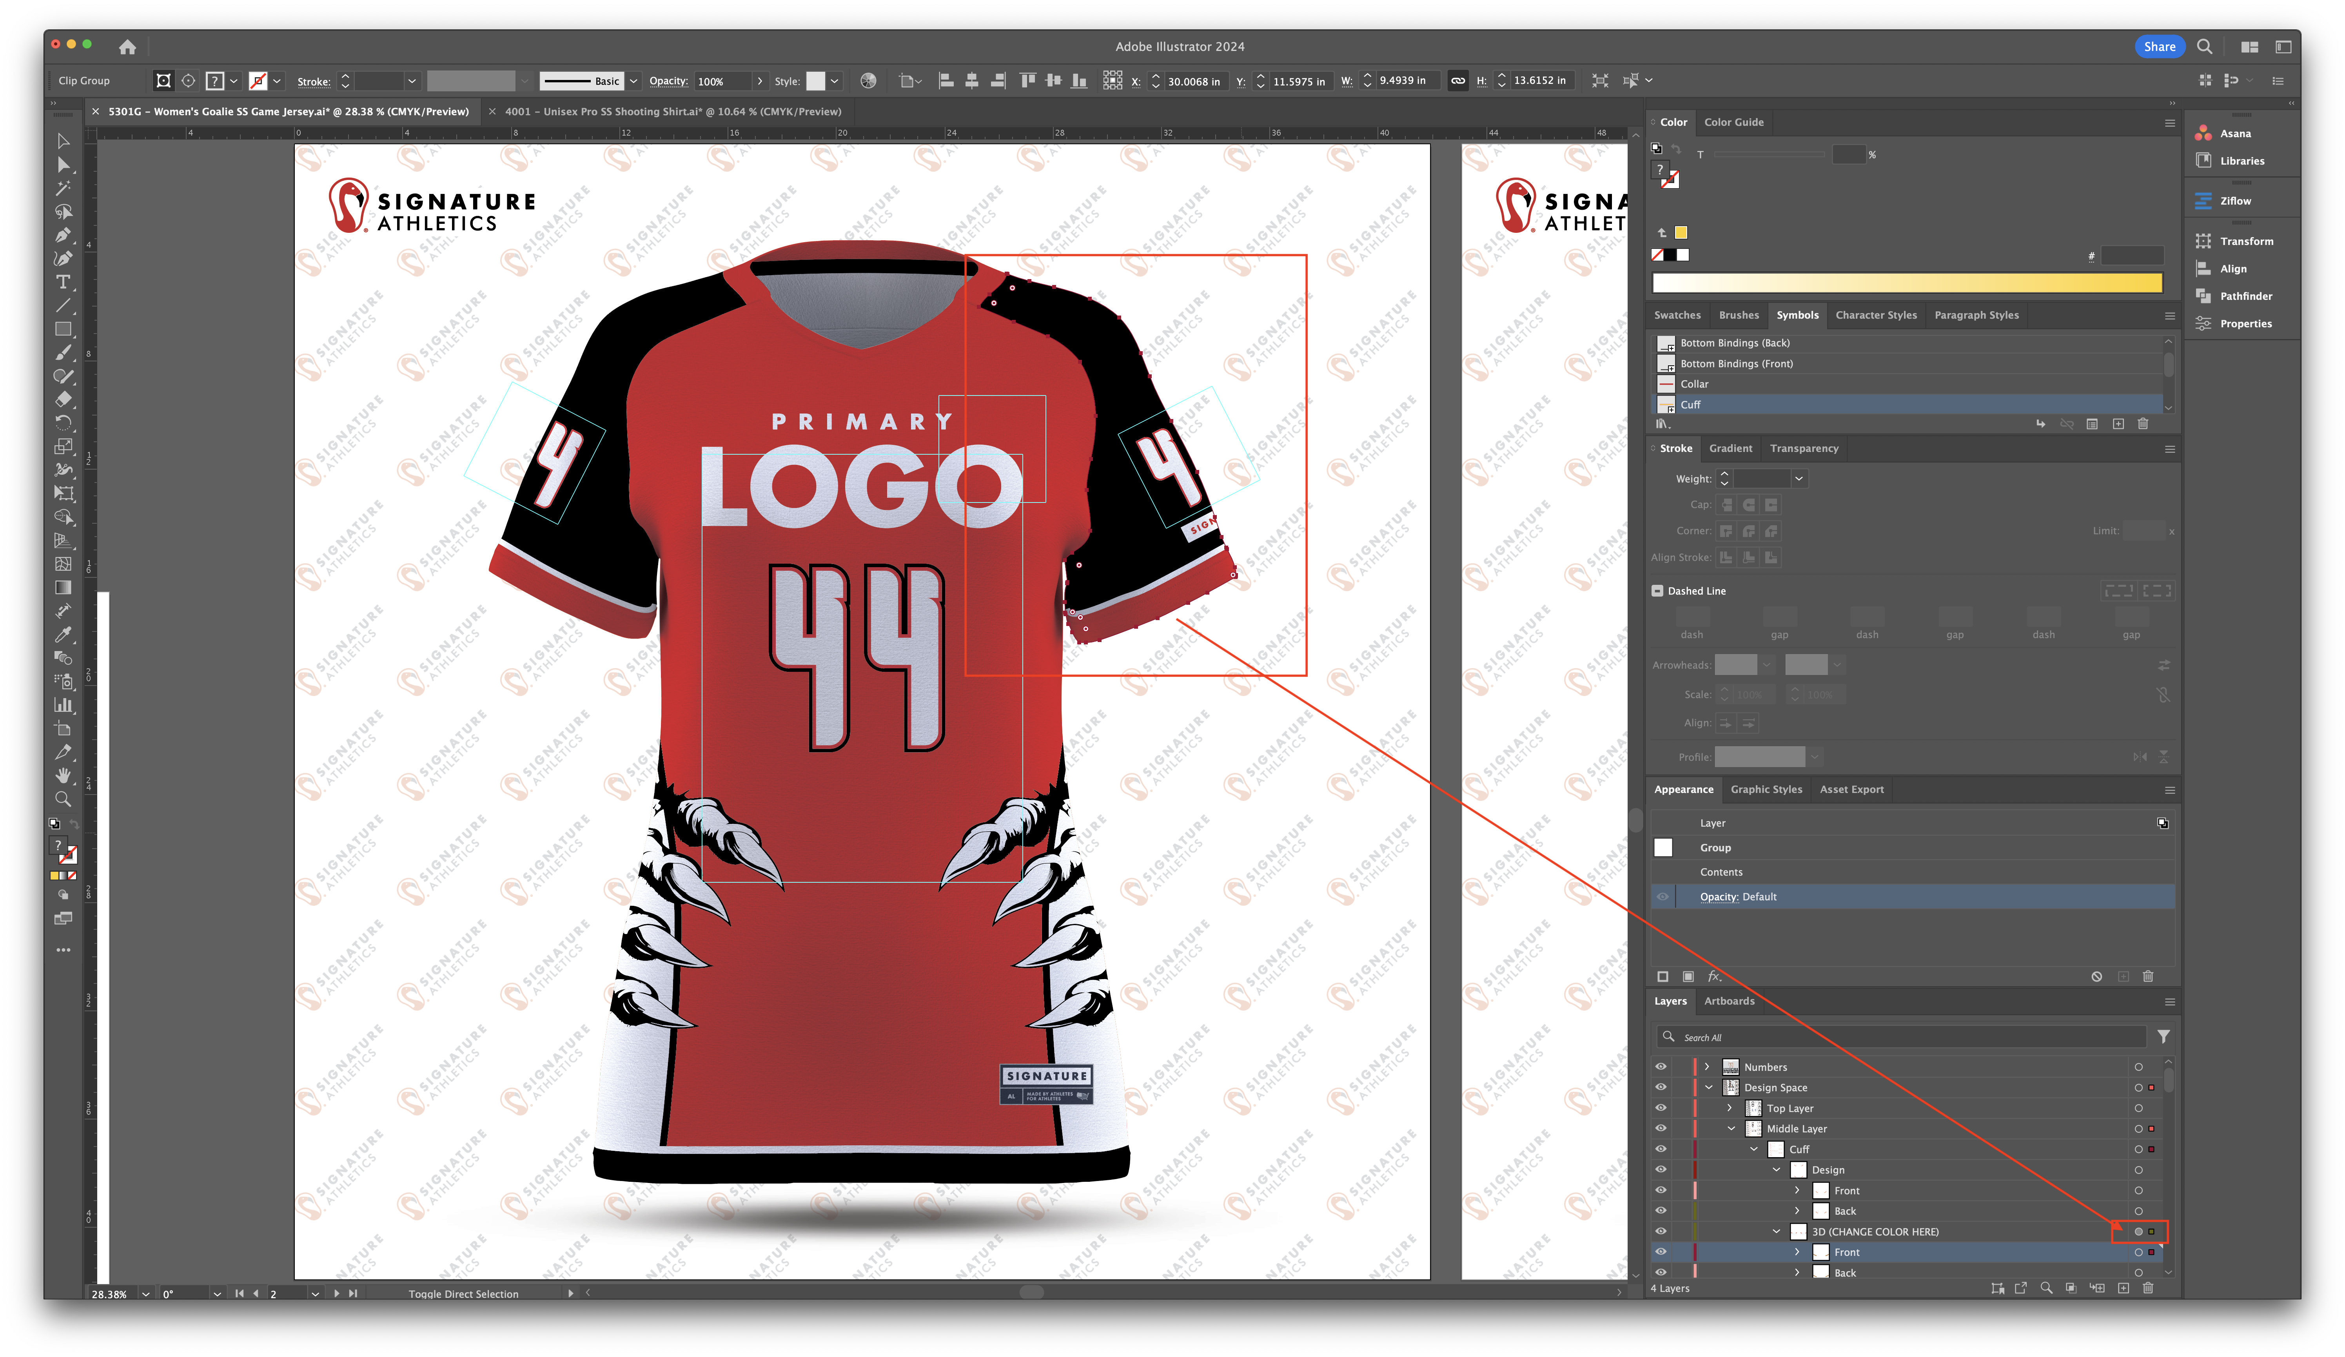Enable the Dashed Line checkbox
This screenshot has width=2345, height=1357.
pos(1657,591)
